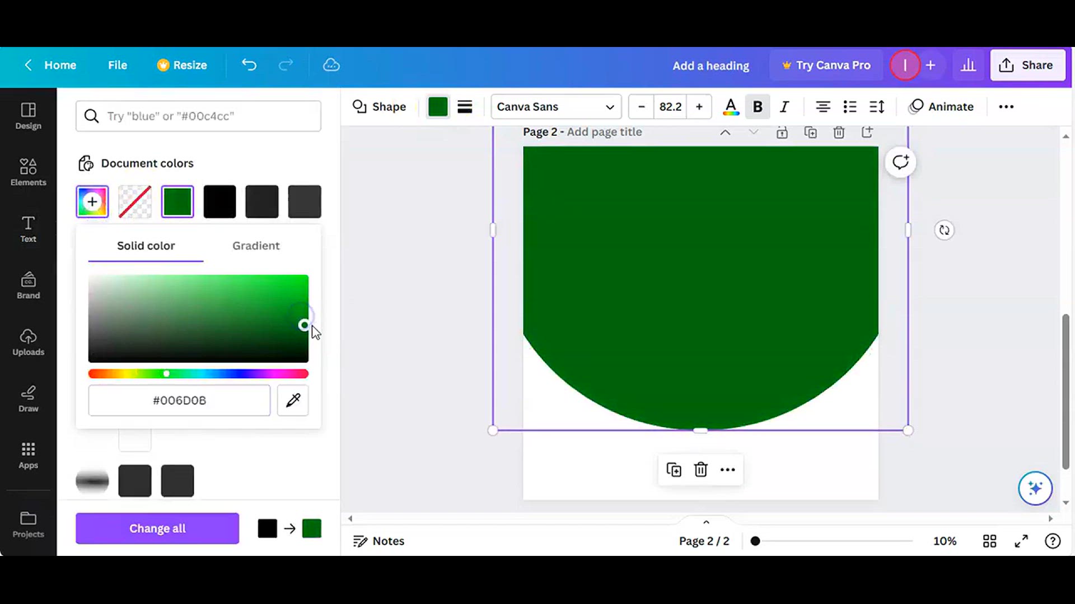This screenshot has height=604, width=1075.
Task: Open the Design panel in sidebar
Action: tap(28, 116)
